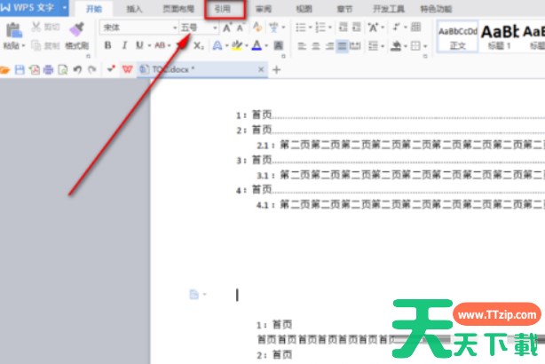Switch to the 插入 tab

click(x=134, y=9)
